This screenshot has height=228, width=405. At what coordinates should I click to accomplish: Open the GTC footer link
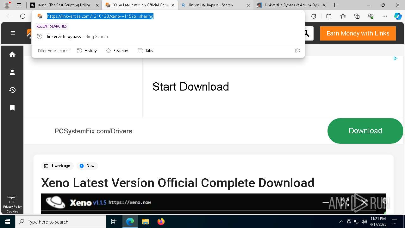click(12, 202)
